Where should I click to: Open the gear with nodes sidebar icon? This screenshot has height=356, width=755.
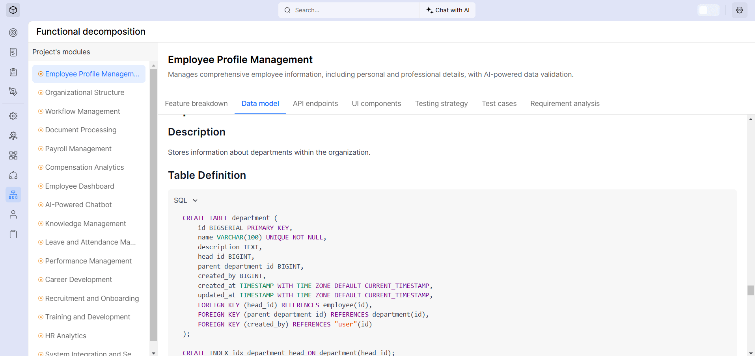[x=13, y=136]
